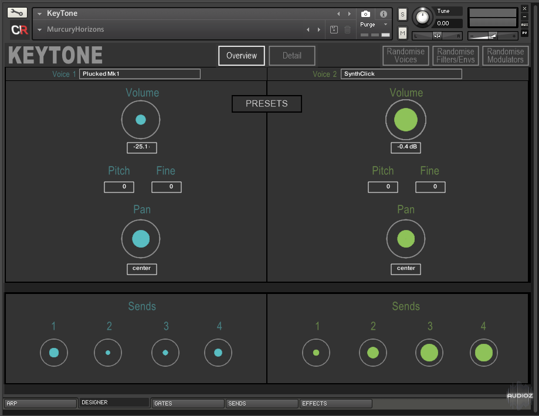
Task: Save the current snapshot
Action: [x=334, y=29]
